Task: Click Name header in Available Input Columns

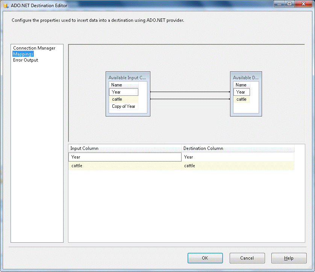Action: (124, 85)
